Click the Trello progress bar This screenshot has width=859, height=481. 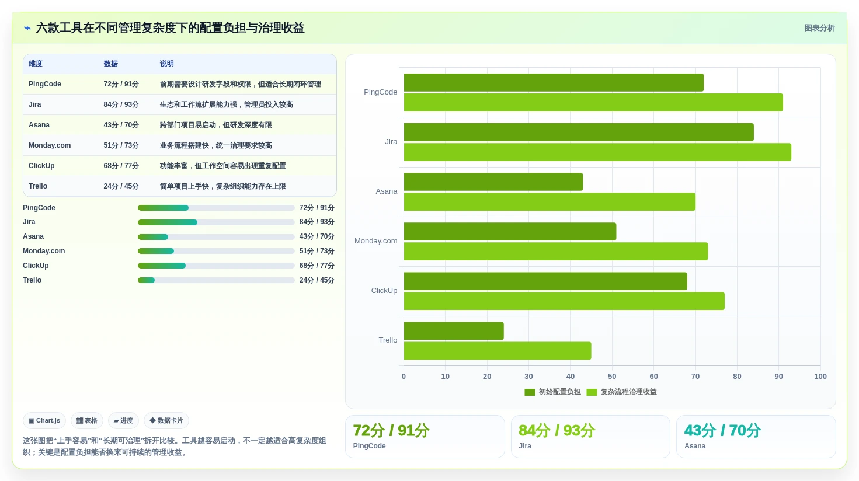216,280
